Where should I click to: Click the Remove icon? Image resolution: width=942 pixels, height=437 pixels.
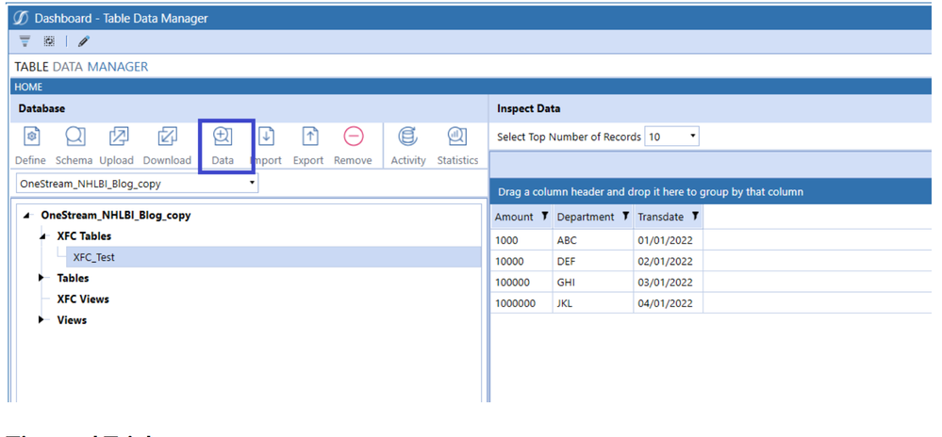354,137
